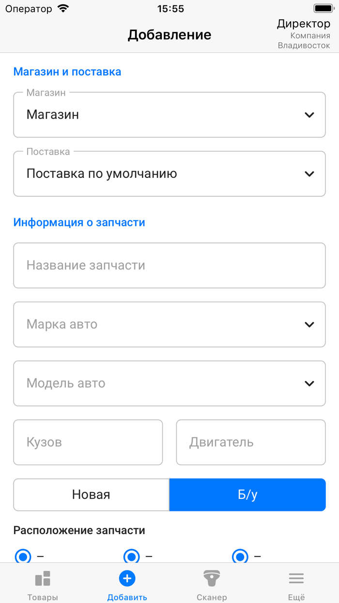Screen dimensions: 339x603
Task: Tap the blue plus Добавить icon
Action: 127,578
